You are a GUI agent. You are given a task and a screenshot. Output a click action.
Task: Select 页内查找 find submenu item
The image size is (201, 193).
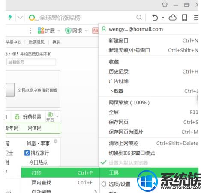tap(60, 182)
